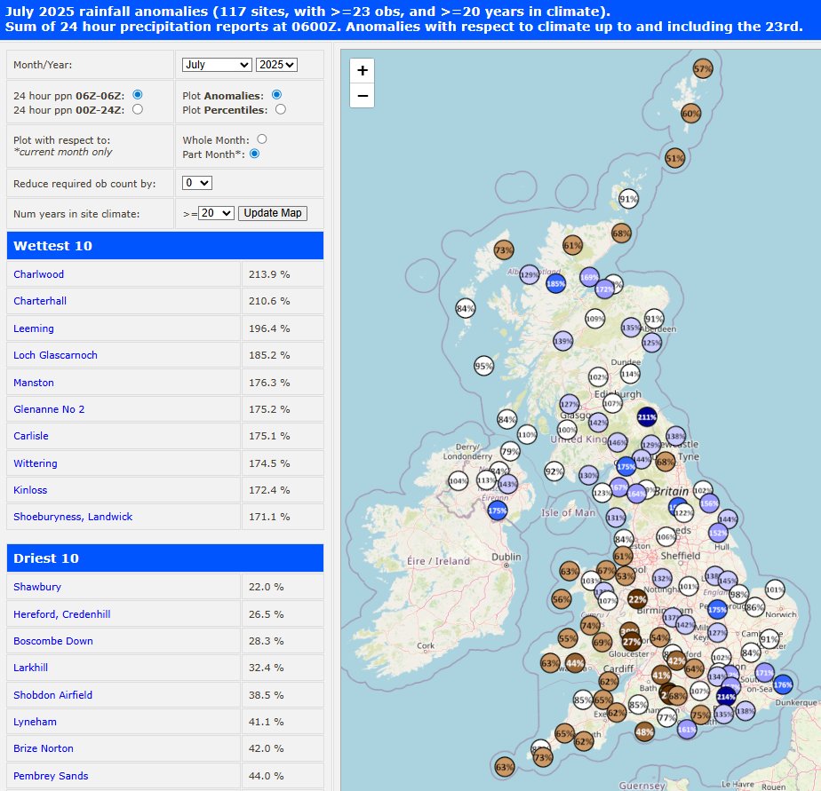
Task: Click the 213.9 % value for Charlwood
Action: pos(269,274)
